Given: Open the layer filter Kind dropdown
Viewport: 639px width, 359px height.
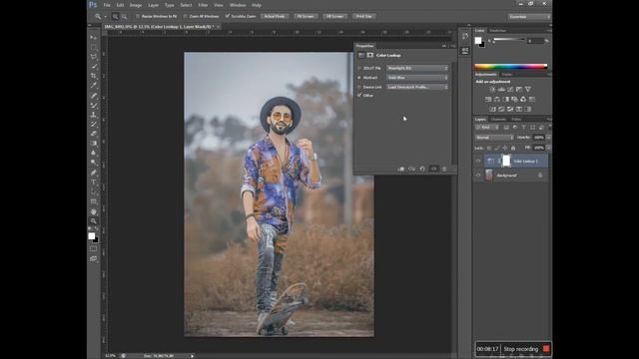Looking at the screenshot, I should pyautogui.click(x=487, y=128).
